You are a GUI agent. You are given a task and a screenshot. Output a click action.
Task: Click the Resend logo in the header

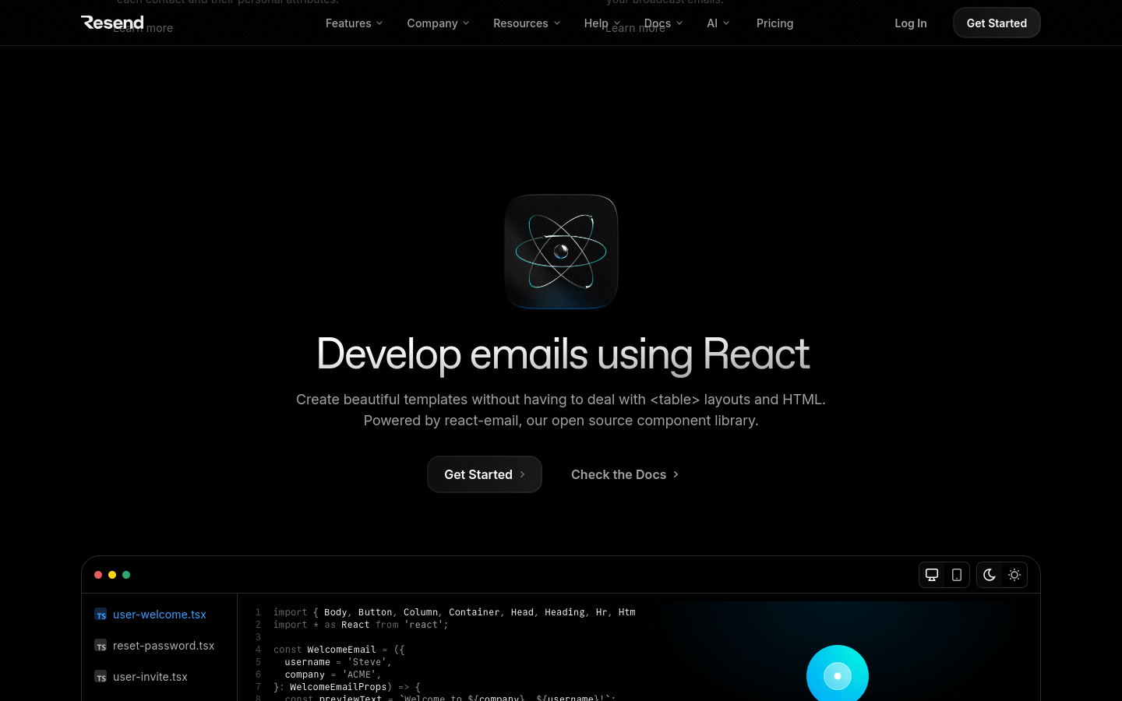click(x=112, y=23)
